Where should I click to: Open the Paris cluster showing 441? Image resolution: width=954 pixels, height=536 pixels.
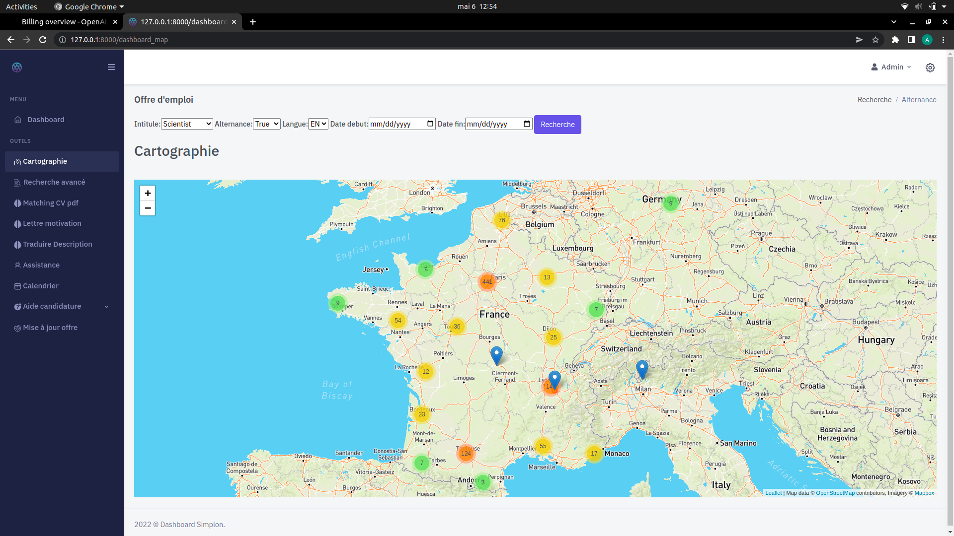[487, 281]
